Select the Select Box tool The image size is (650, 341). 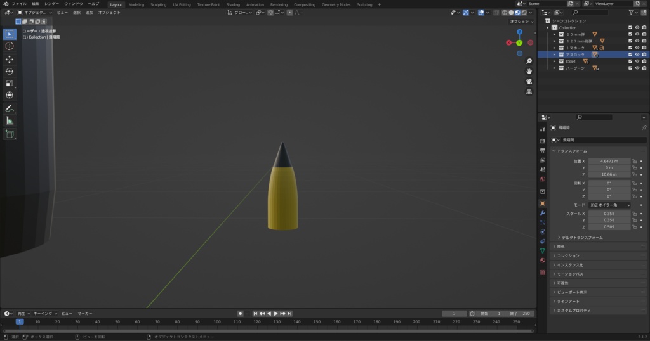click(10, 34)
